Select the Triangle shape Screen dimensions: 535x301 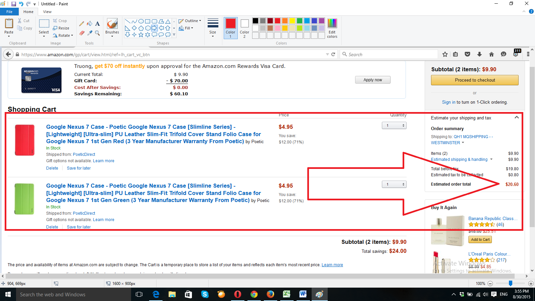pos(168,21)
